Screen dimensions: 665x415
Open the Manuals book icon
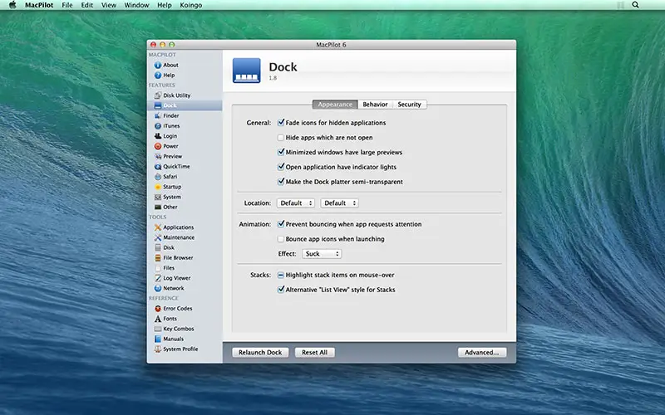tap(158, 339)
